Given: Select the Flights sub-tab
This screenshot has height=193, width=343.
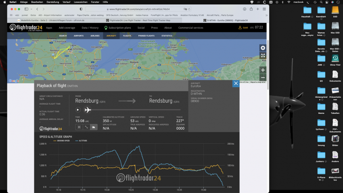Looking at the screenshot, I should point(127,36).
